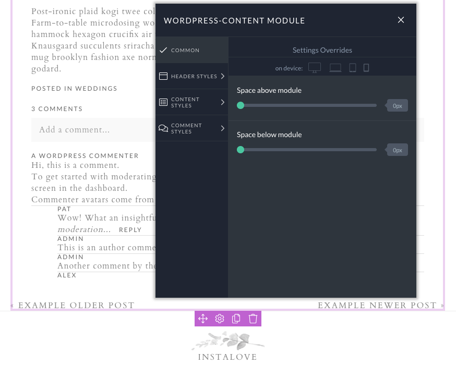Select the tablet device override icon
The width and height of the screenshot is (456, 365).
coord(352,68)
